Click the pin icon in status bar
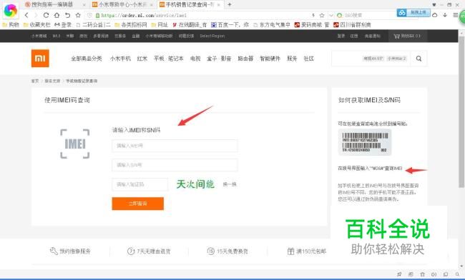This screenshot has width=465, height=280. (399, 274)
